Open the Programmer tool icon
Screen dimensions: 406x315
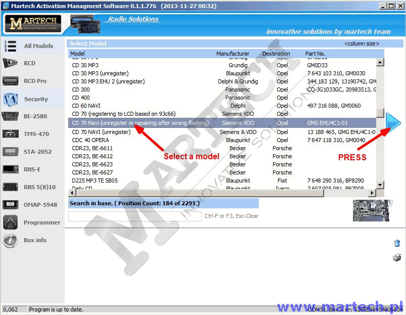pyautogui.click(x=10, y=222)
